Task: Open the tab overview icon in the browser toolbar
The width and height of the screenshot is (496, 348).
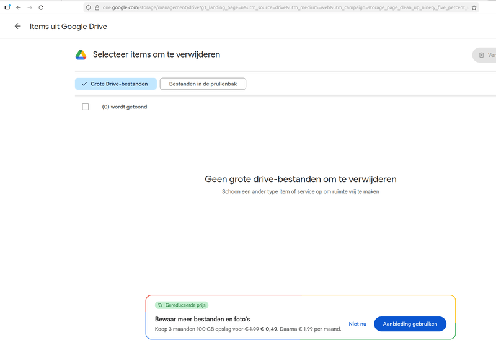Action: tap(7, 7)
